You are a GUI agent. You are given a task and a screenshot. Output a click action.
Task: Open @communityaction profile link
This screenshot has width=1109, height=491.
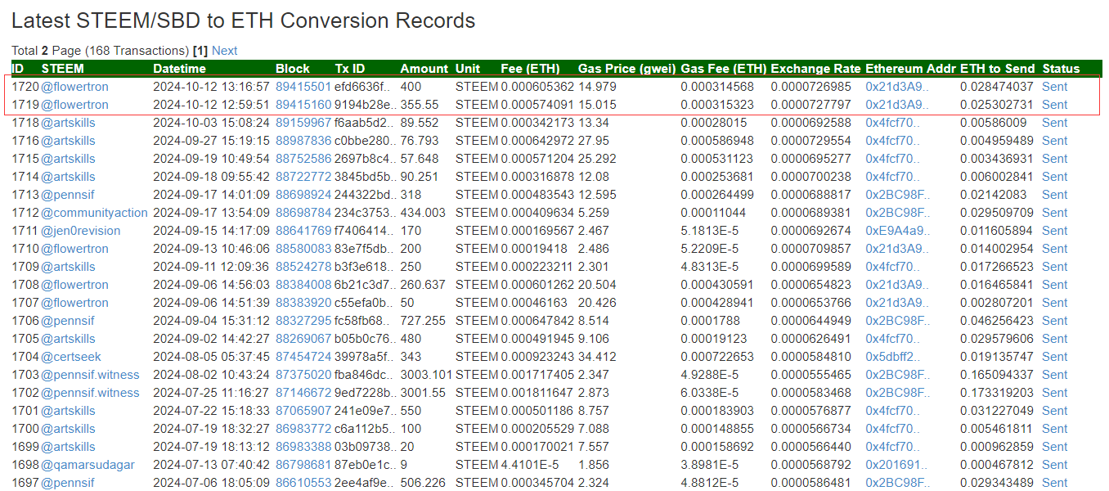pos(94,213)
